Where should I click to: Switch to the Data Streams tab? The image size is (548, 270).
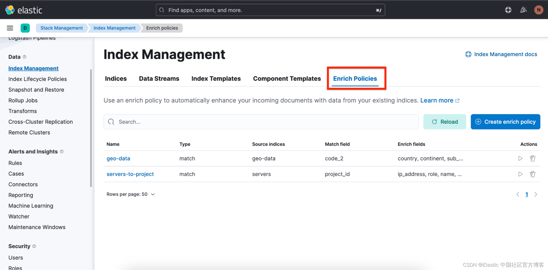159,79
